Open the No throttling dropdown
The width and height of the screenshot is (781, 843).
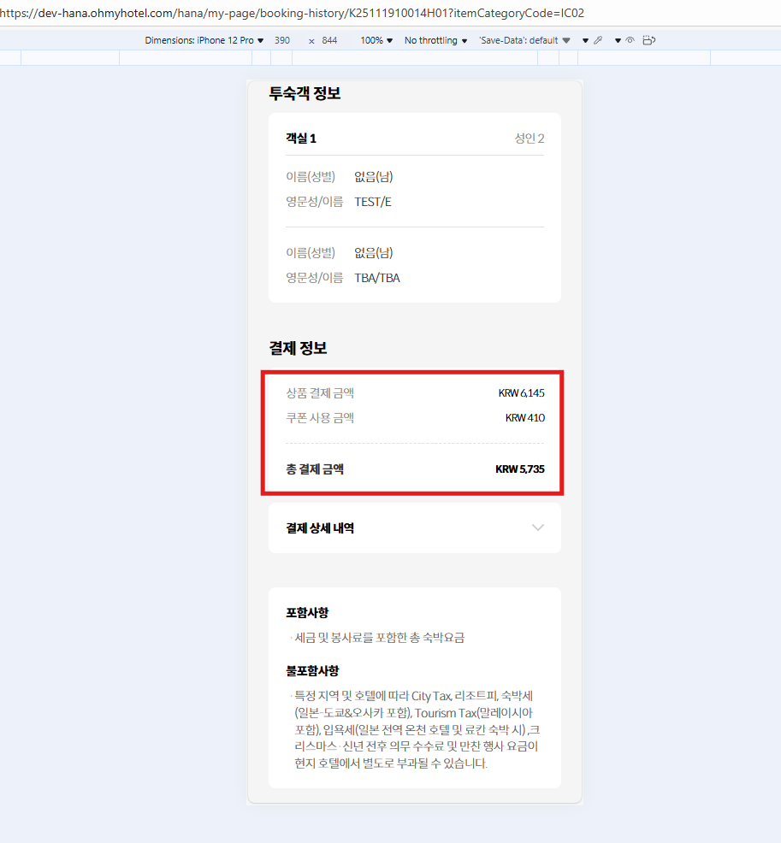pyautogui.click(x=435, y=40)
